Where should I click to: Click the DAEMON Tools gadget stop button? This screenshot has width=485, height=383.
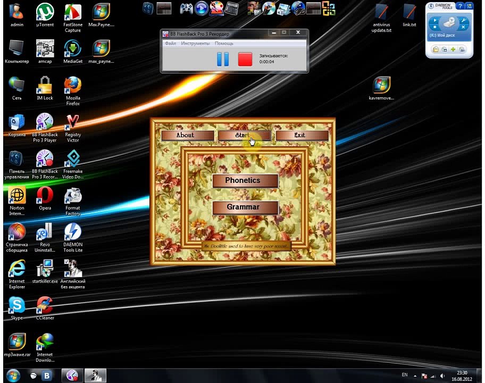(434, 27)
